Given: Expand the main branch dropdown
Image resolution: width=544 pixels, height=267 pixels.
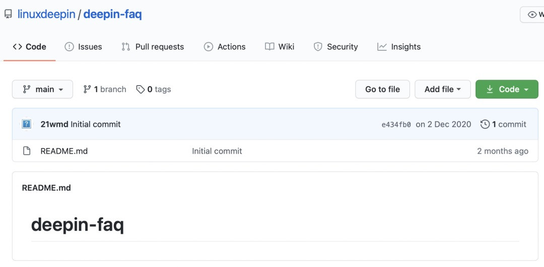Looking at the screenshot, I should click(43, 89).
